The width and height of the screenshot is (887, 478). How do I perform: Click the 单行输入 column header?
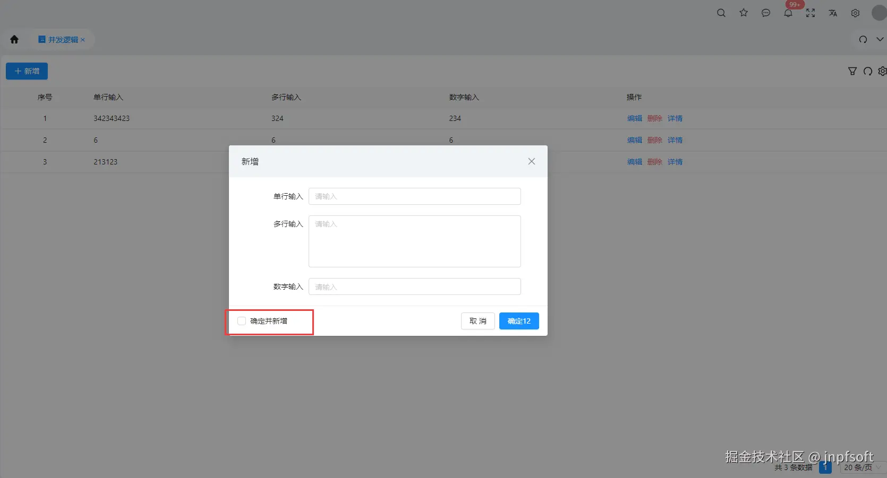point(108,97)
